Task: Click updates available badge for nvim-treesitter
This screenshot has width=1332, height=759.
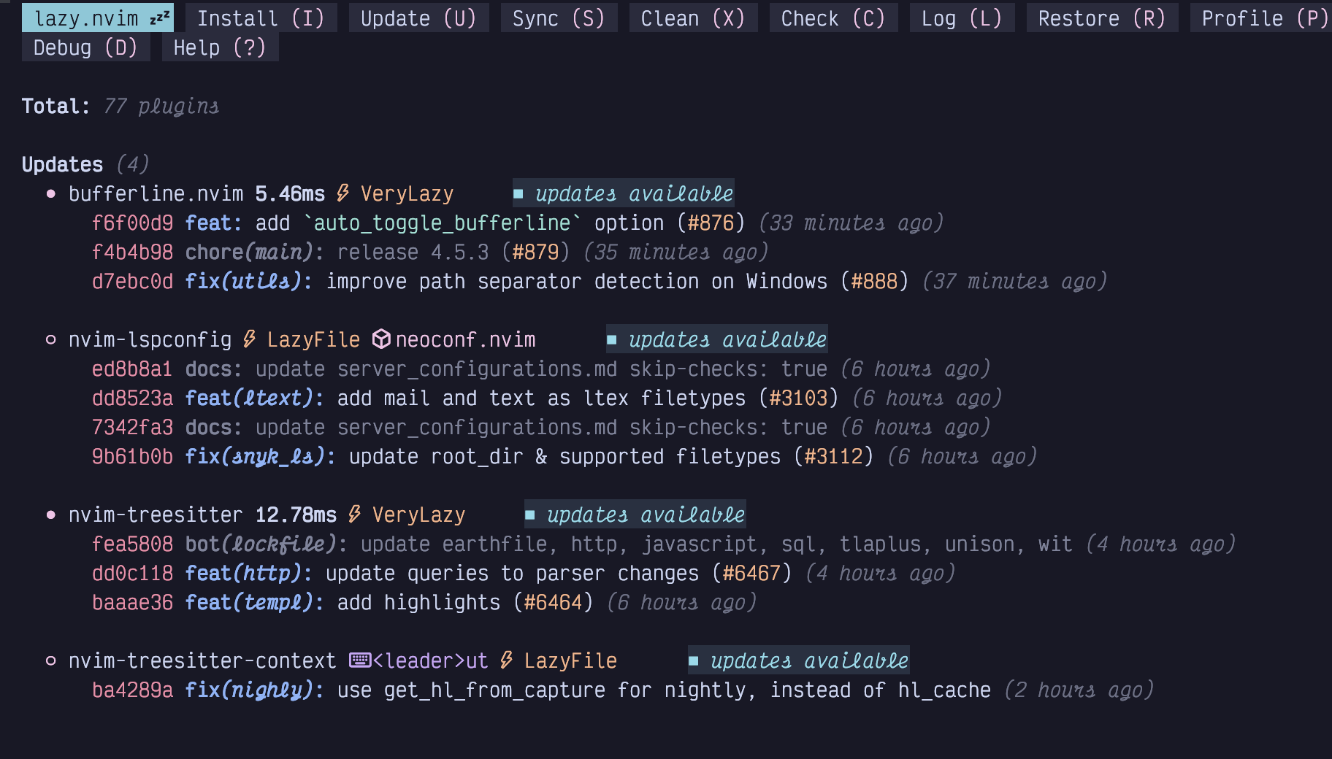Action: tap(635, 515)
